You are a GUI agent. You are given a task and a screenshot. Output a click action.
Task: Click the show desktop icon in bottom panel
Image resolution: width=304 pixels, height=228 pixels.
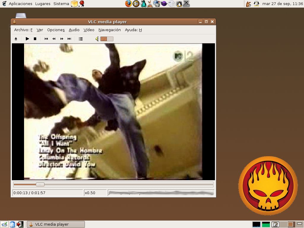4,224
